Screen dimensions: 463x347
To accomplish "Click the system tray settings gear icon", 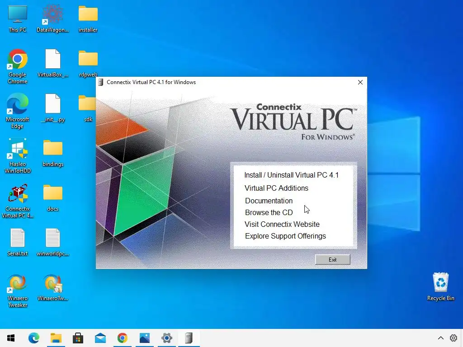I will tap(454, 338).
